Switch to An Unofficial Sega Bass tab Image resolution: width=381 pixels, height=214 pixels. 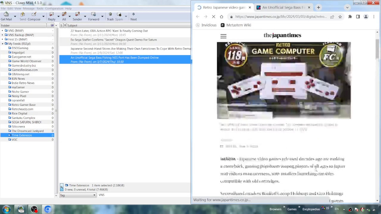(x=284, y=7)
